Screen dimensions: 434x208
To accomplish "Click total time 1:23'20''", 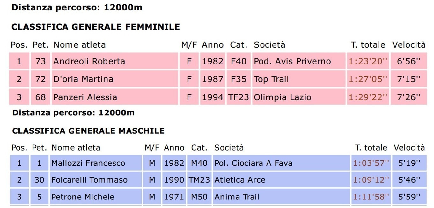I will (368, 61).
